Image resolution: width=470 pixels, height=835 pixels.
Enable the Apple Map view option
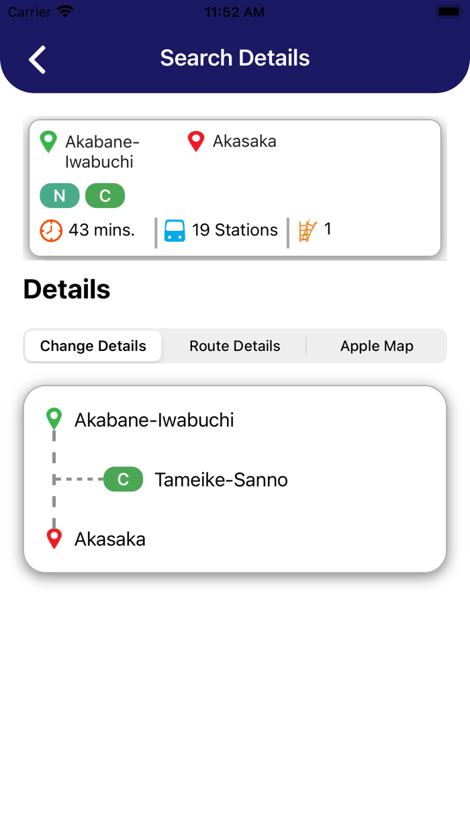click(377, 346)
